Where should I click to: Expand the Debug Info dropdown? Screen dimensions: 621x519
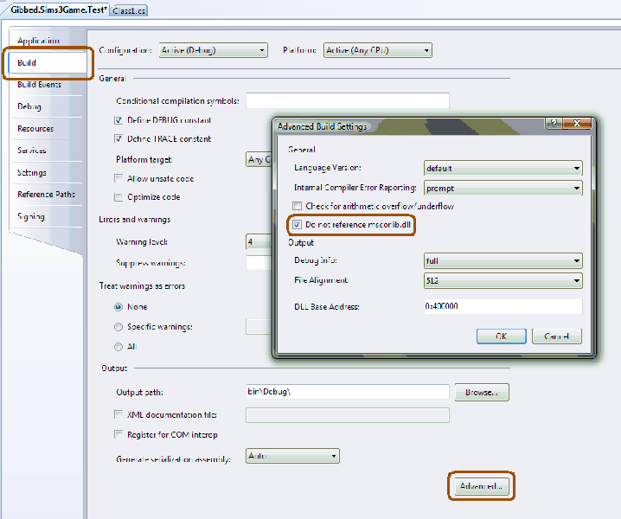(503, 260)
